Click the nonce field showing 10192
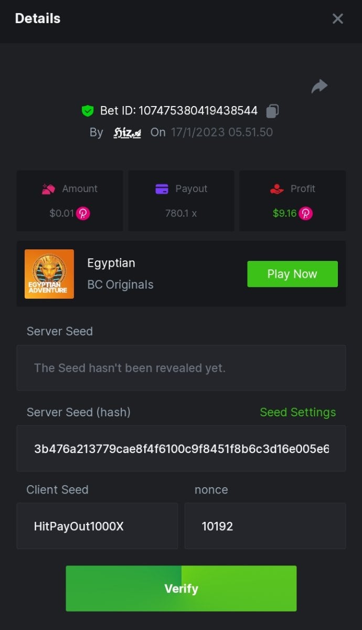Screen dimensions: 362x630 click(x=265, y=526)
